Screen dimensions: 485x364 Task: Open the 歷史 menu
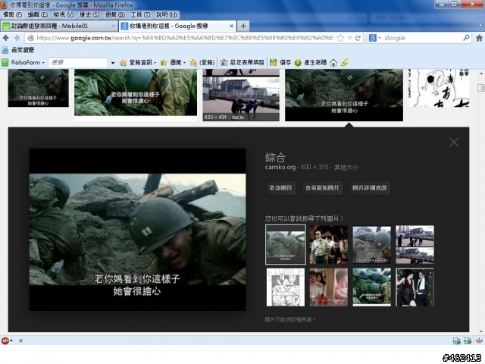click(x=89, y=14)
